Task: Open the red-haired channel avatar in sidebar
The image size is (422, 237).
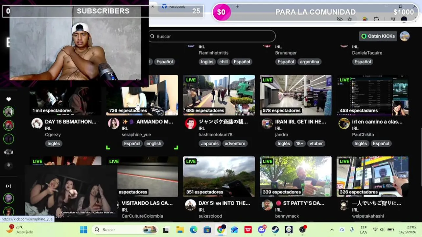Action: (x=9, y=125)
